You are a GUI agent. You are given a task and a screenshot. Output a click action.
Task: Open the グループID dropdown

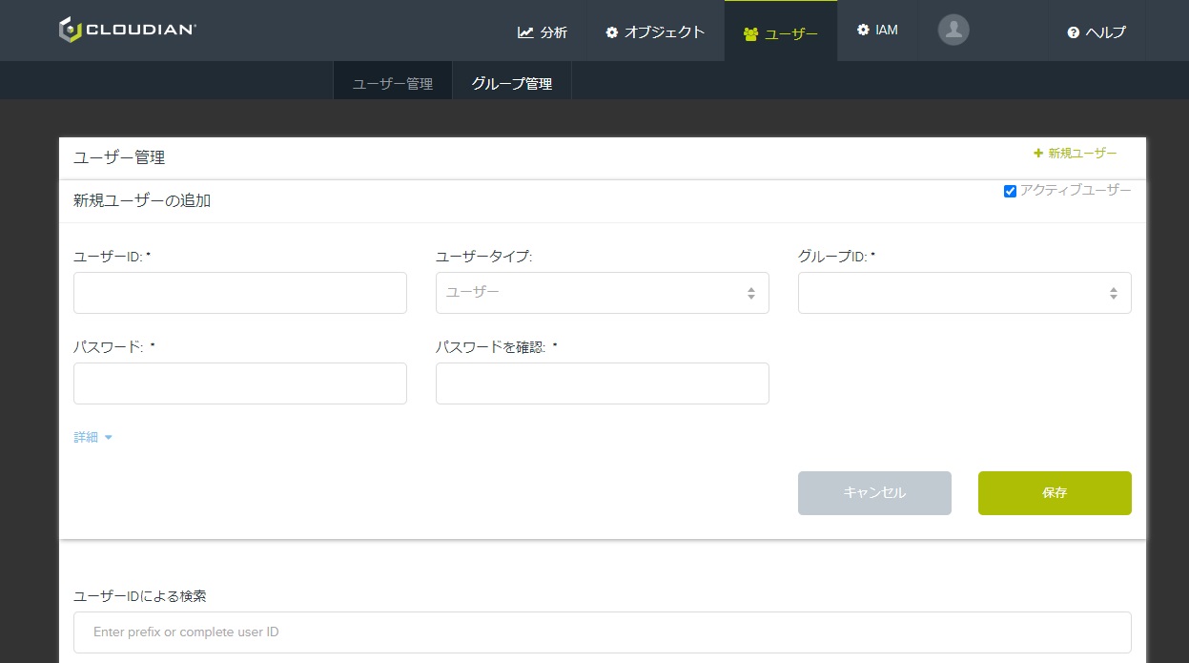point(964,293)
